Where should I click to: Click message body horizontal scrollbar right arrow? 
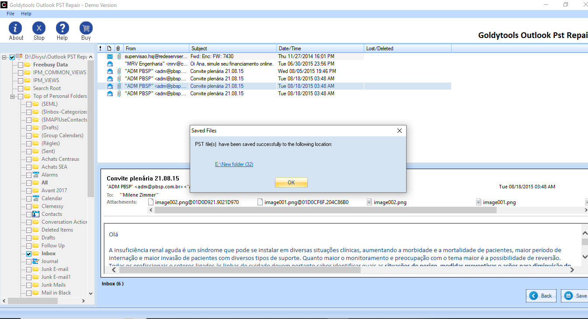572,270
